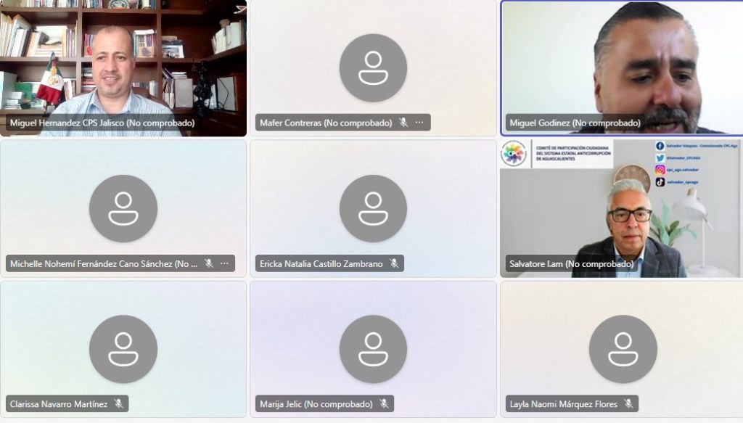
Task: Click the Facebook icon in Salvatore's video
Action: (x=660, y=146)
